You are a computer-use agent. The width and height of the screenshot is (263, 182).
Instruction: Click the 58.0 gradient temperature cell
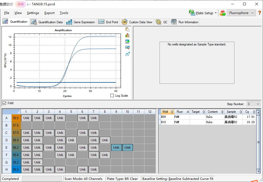[x=16, y=118]
